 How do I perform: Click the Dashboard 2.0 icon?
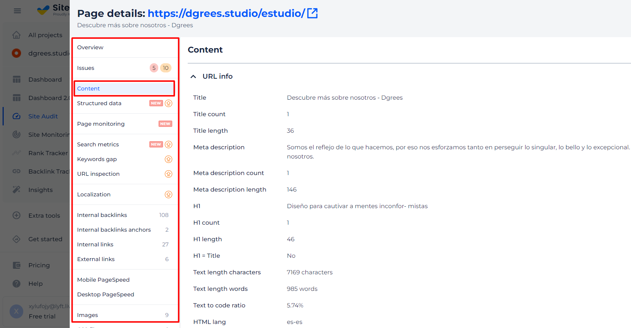tap(17, 98)
